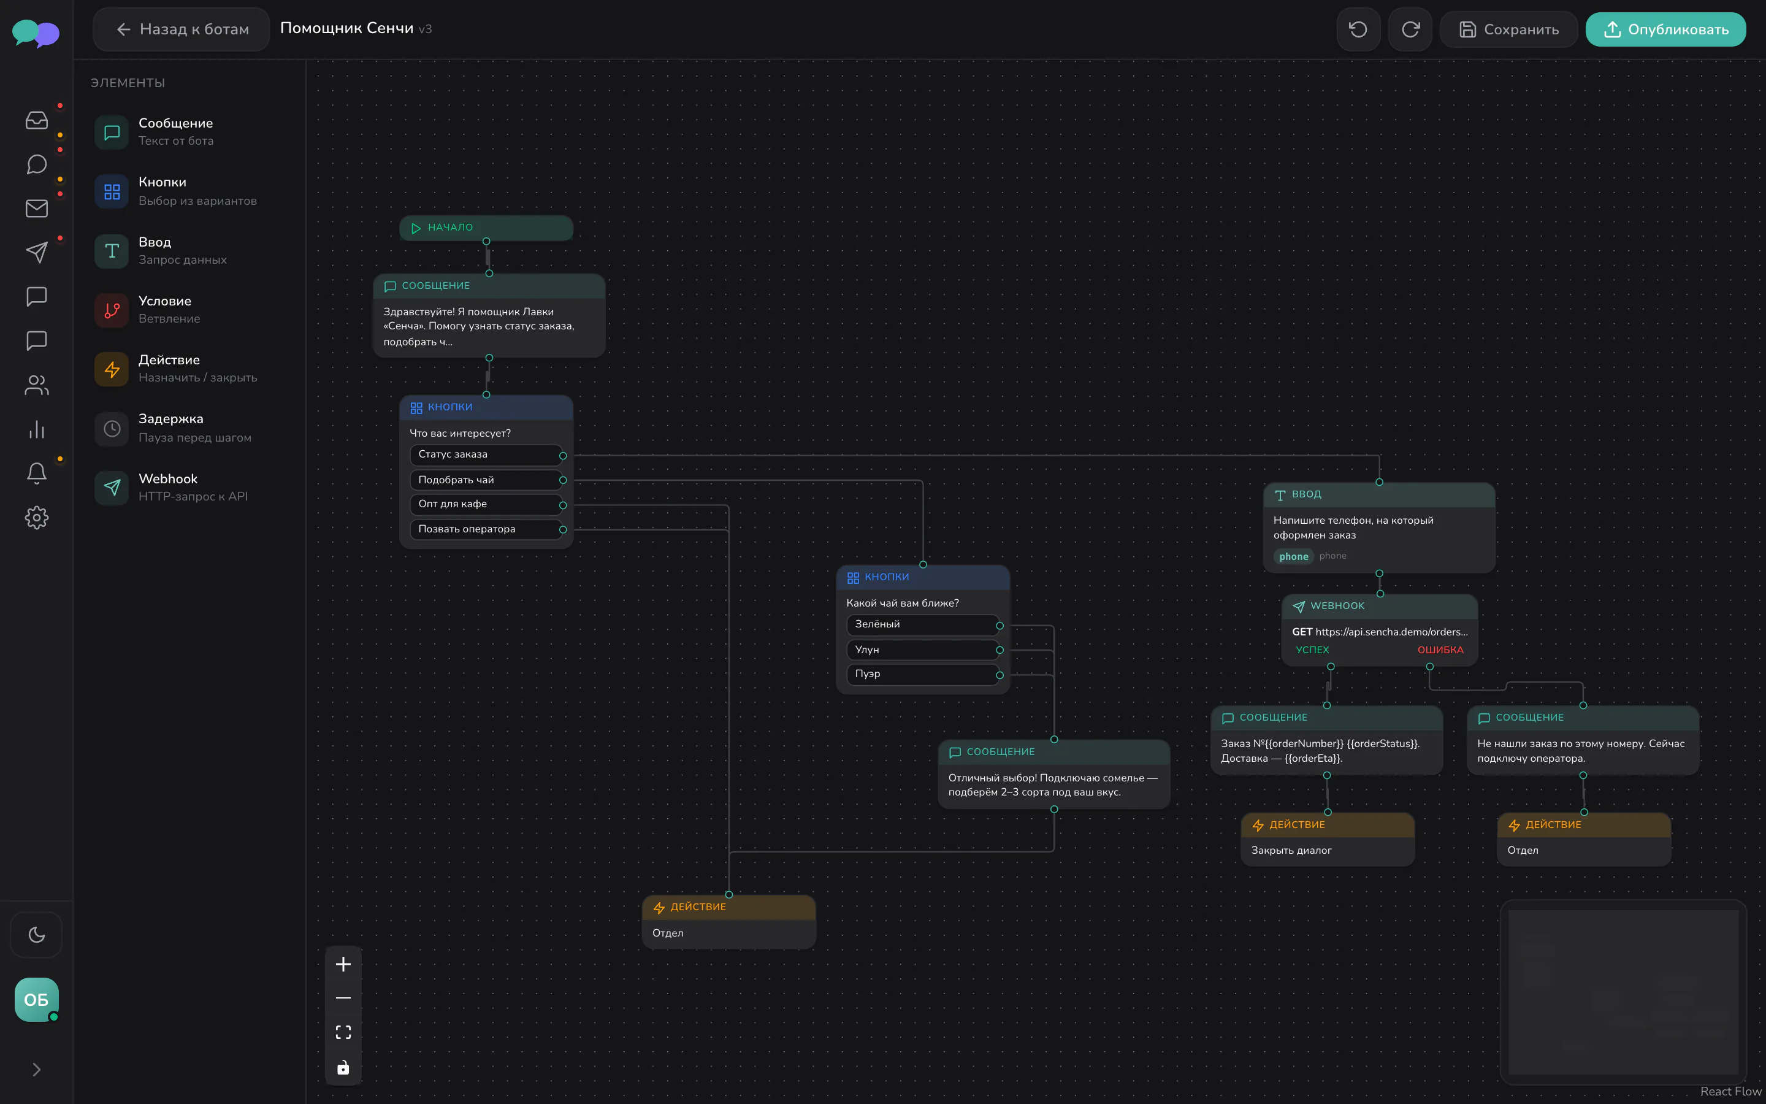The image size is (1766, 1104).
Task: Select the Кнопки element in palette
Action: [189, 191]
